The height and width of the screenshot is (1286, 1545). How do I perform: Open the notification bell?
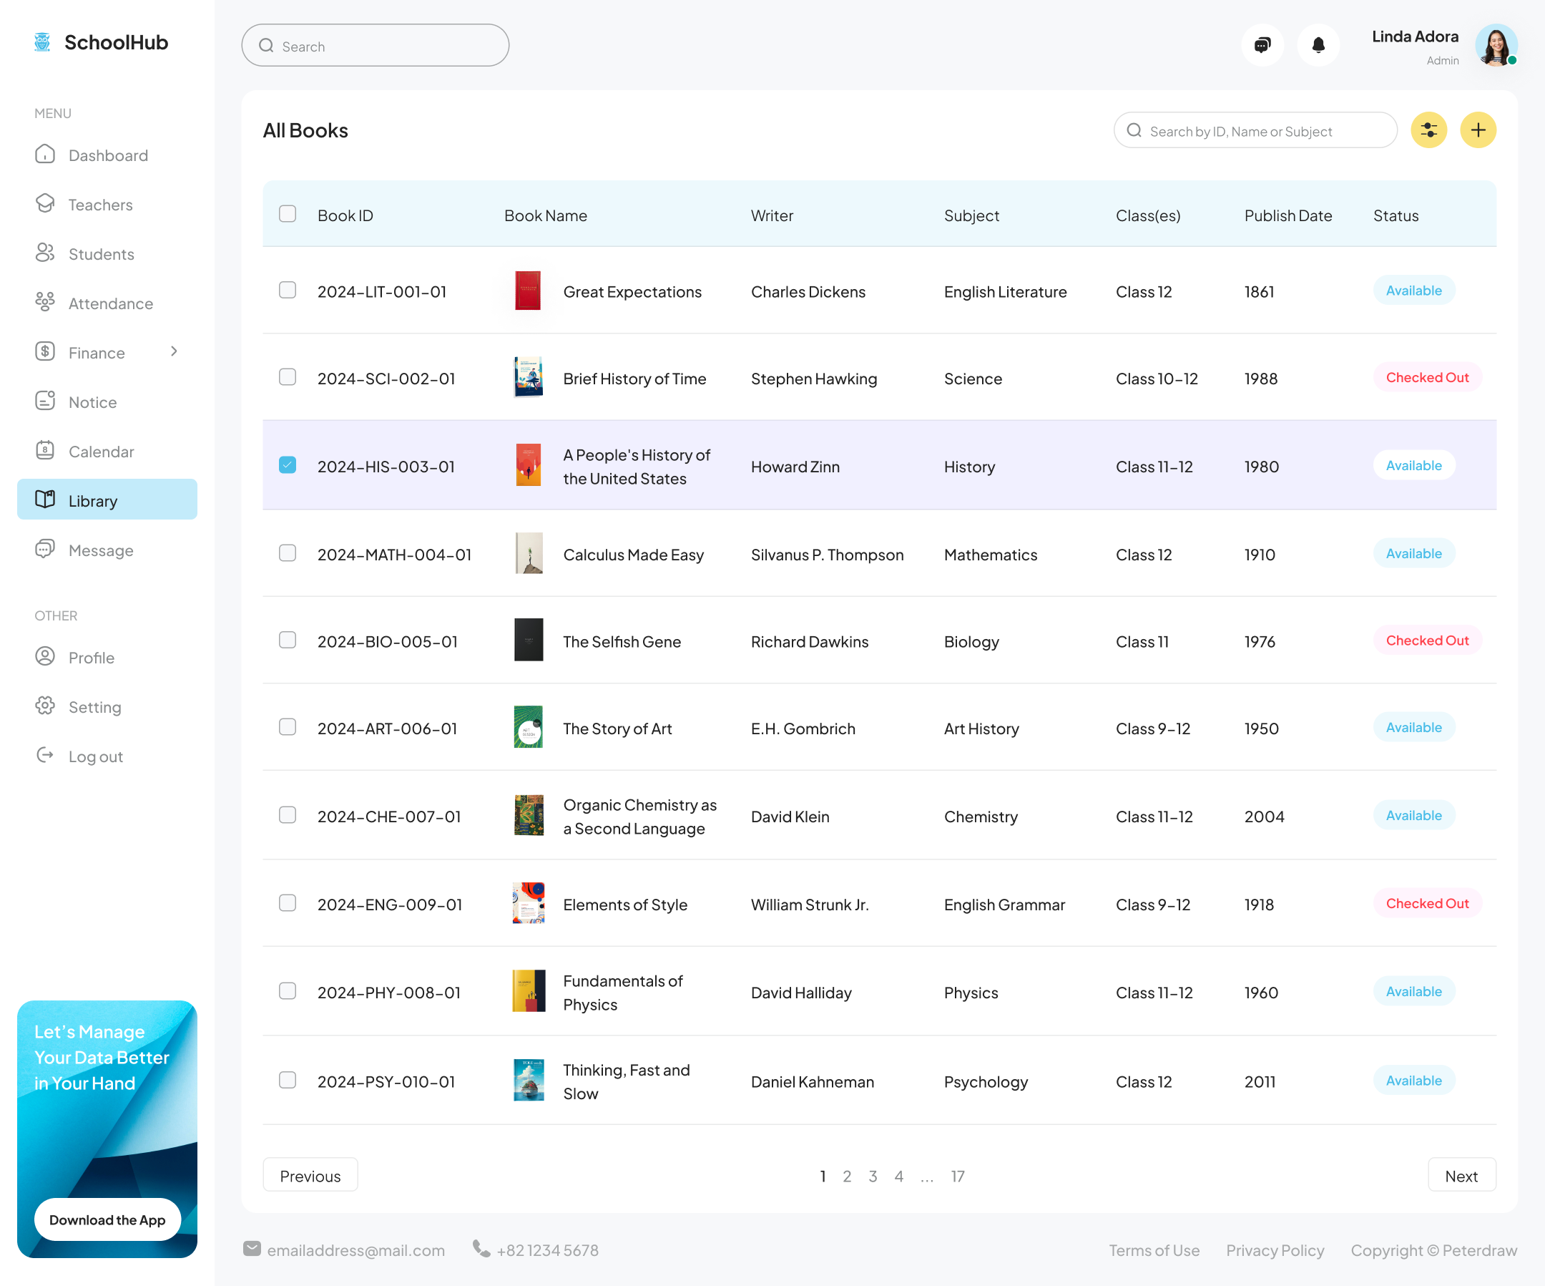pos(1318,45)
